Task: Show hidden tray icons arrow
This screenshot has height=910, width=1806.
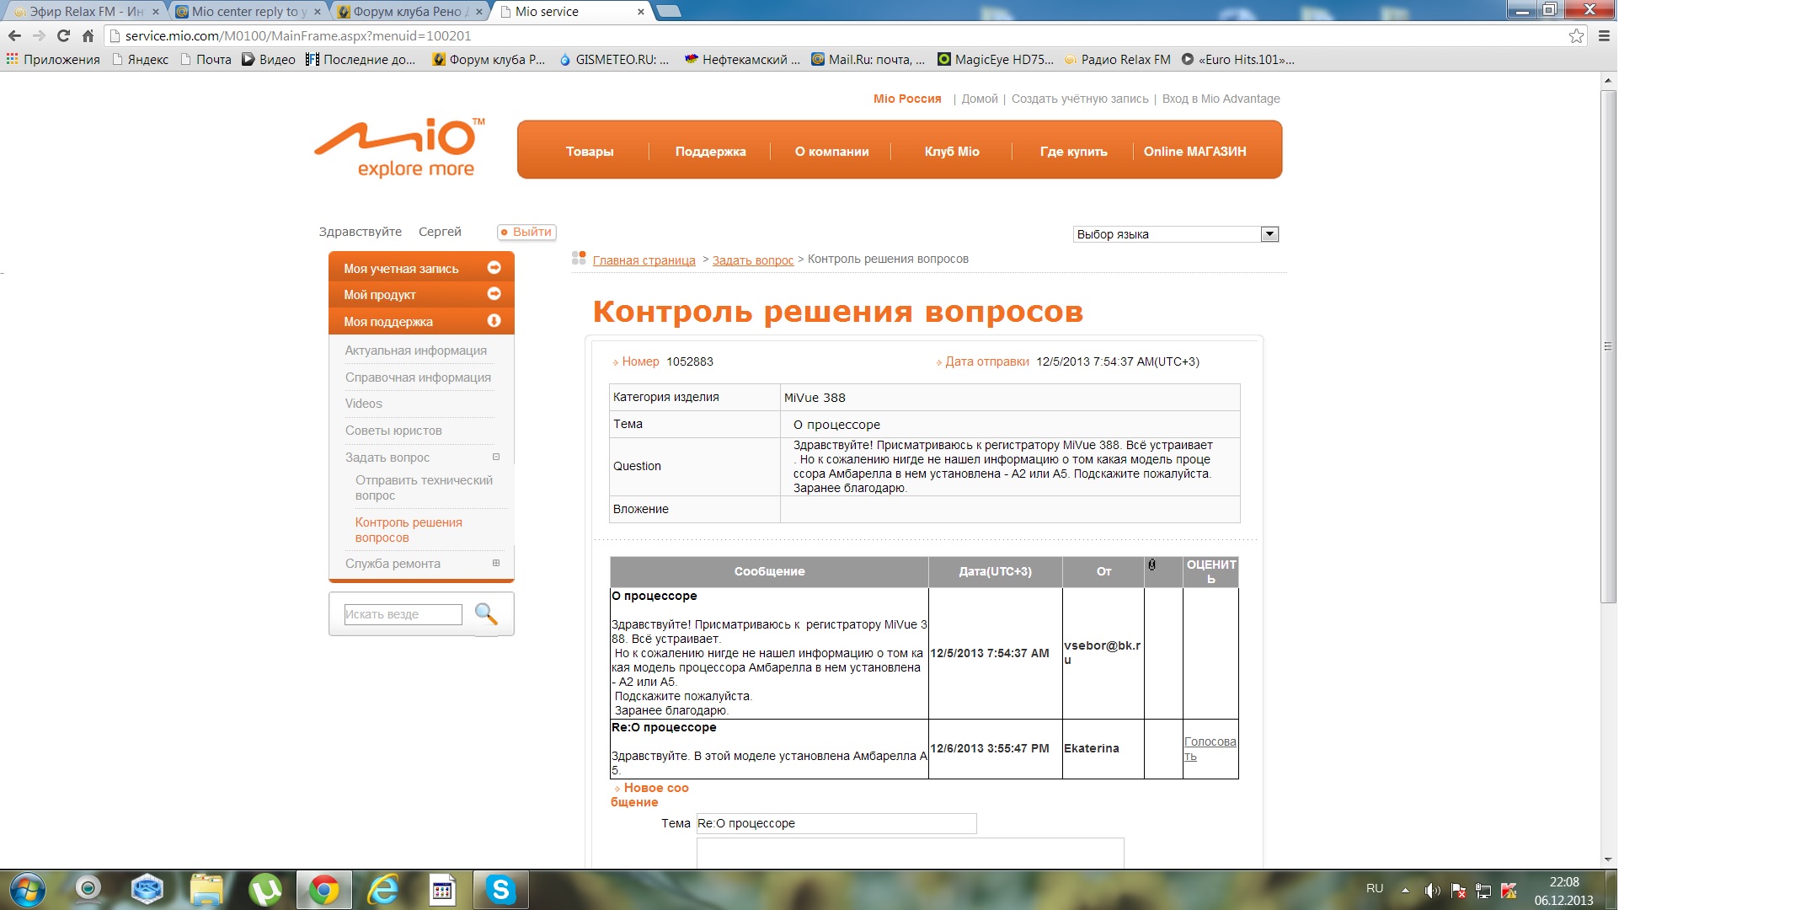Action: tap(1405, 890)
